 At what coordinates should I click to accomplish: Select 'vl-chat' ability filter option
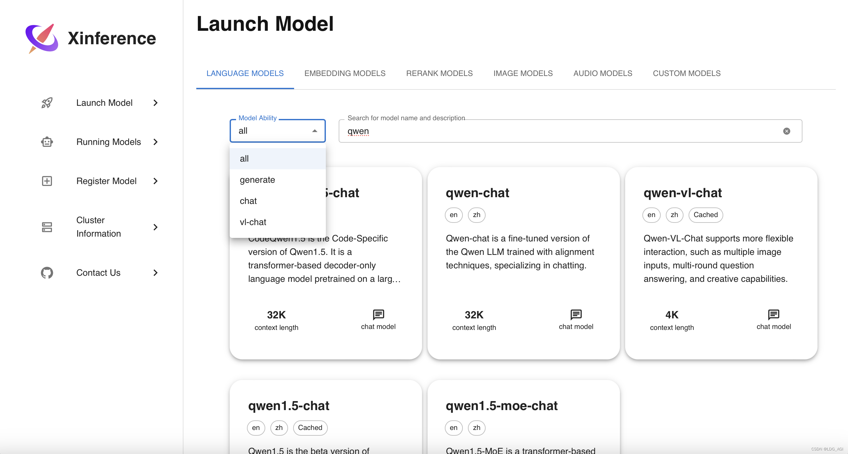253,222
